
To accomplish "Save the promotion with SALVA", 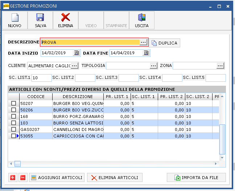I will (x=40, y=20).
